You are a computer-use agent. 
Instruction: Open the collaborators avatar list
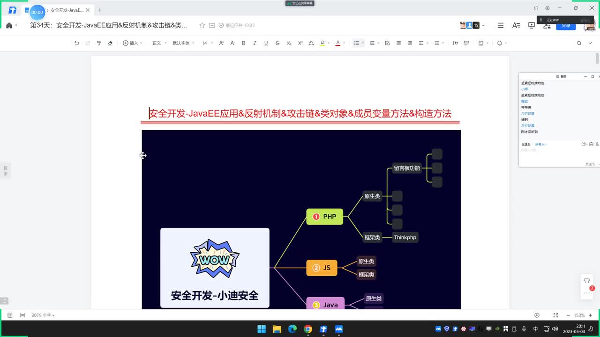point(472,25)
